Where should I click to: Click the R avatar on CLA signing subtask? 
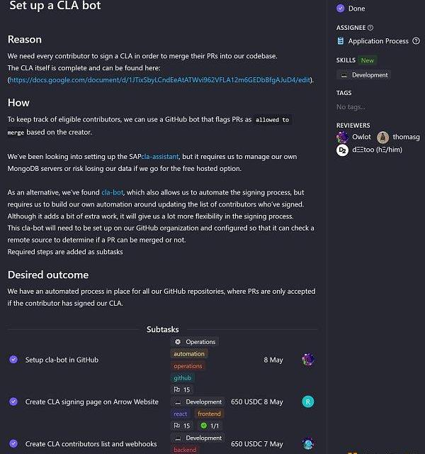click(x=308, y=402)
